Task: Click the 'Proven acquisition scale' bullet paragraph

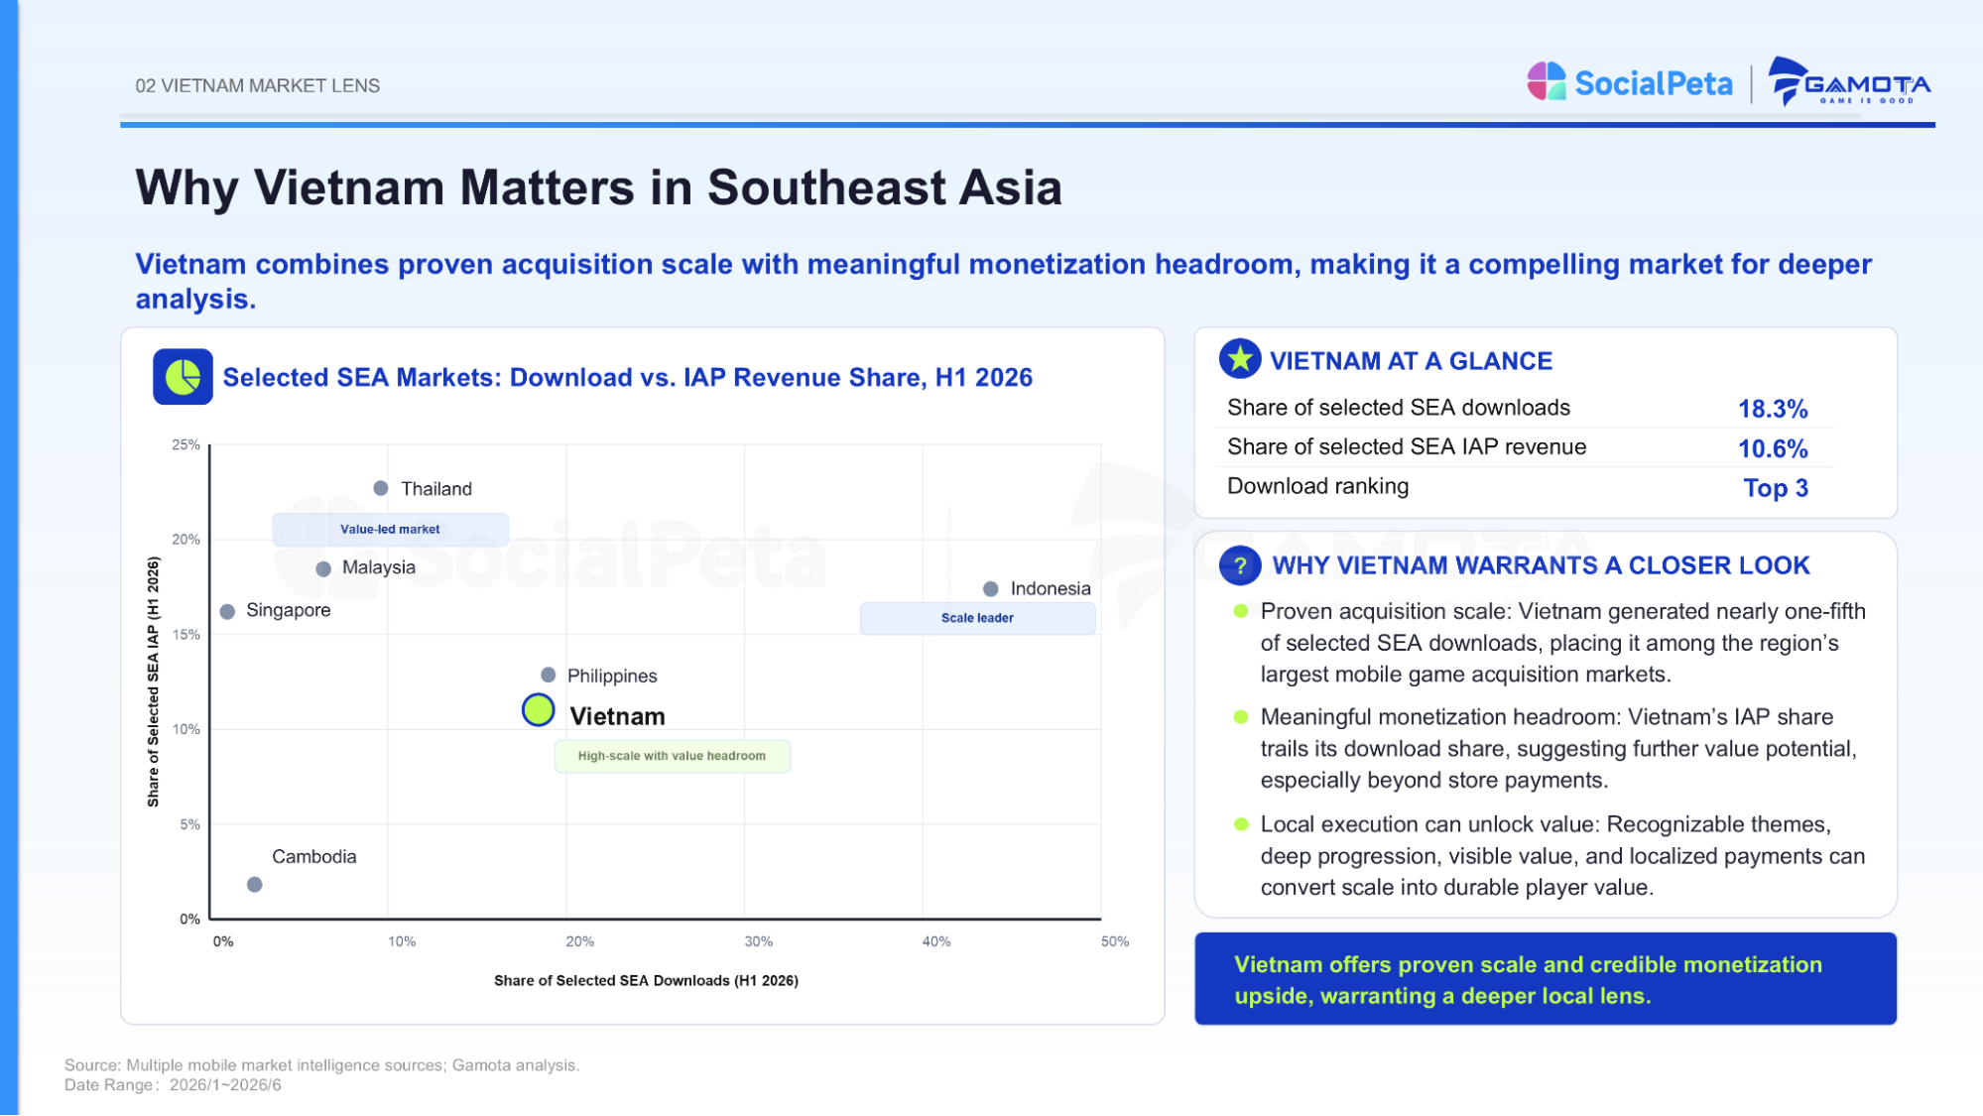Action: point(1562,643)
